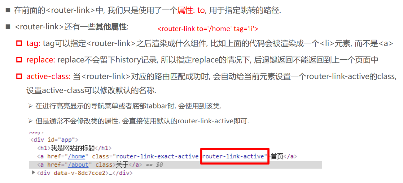Expand the div data-v-8dc7cce2 node triangle
The image size is (403, 183).
[x=34, y=172]
